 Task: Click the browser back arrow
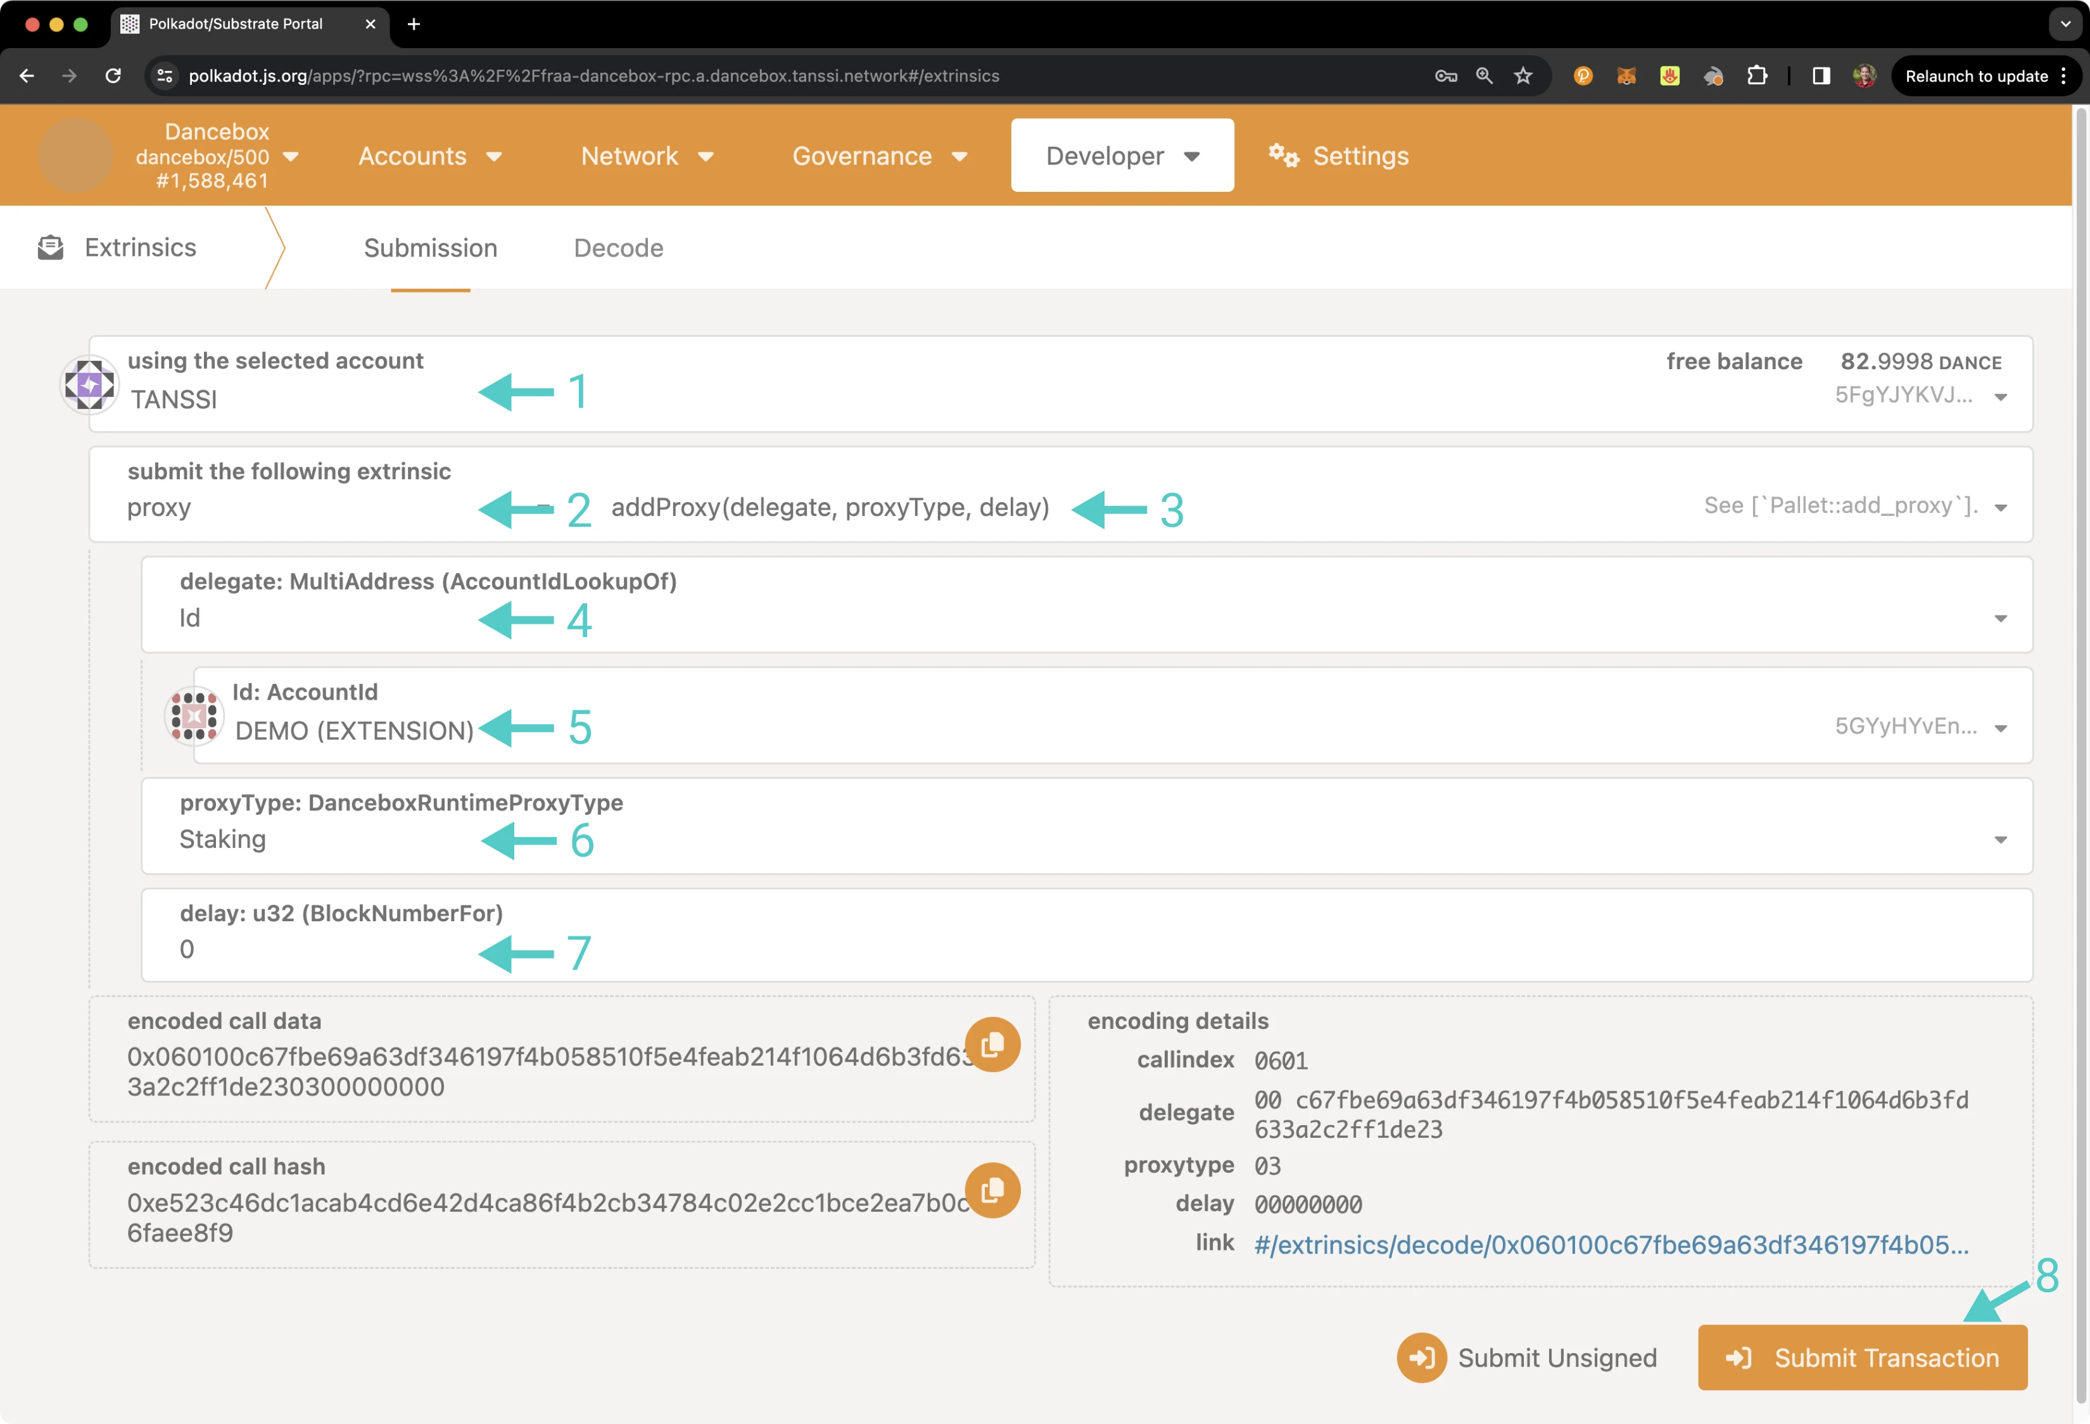pyautogui.click(x=27, y=77)
